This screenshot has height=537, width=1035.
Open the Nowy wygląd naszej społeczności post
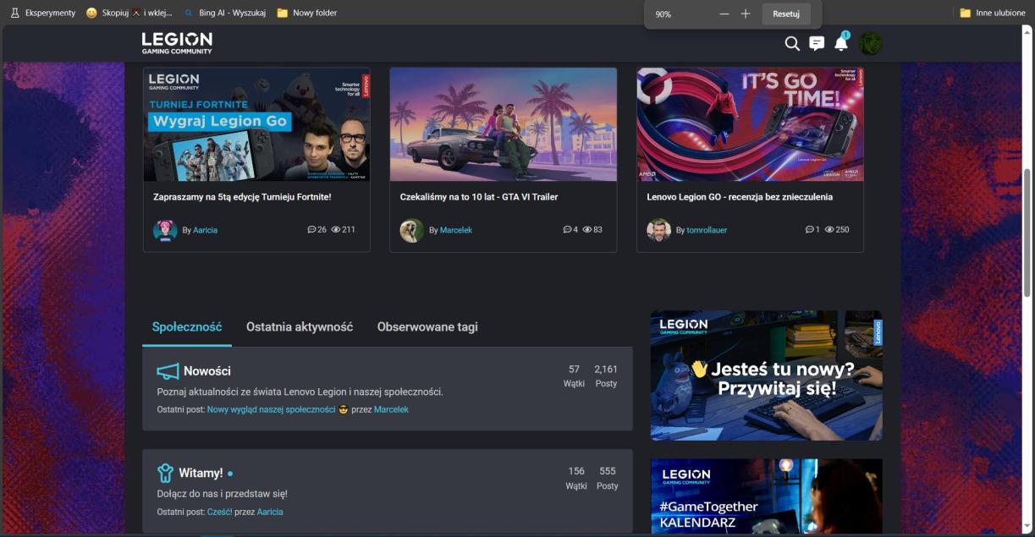271,409
